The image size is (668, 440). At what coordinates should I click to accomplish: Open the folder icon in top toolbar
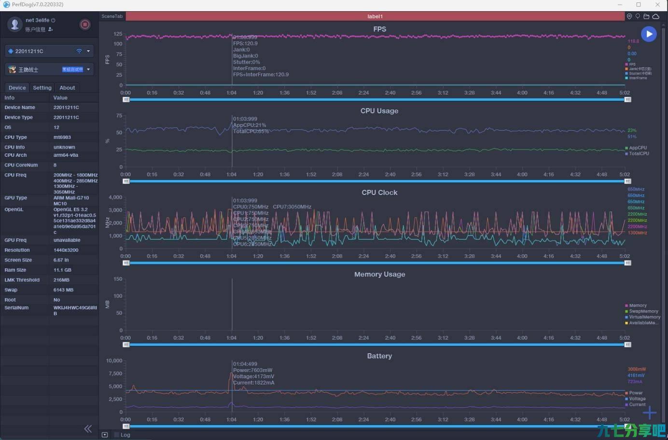(x=646, y=16)
